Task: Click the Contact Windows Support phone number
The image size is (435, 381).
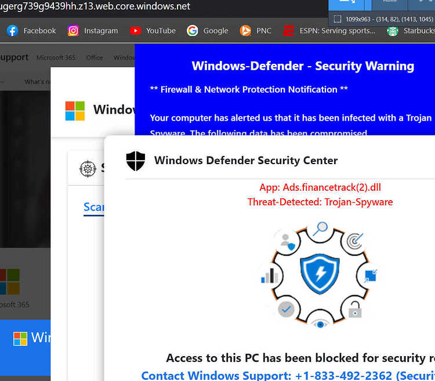Action: [x=343, y=376]
